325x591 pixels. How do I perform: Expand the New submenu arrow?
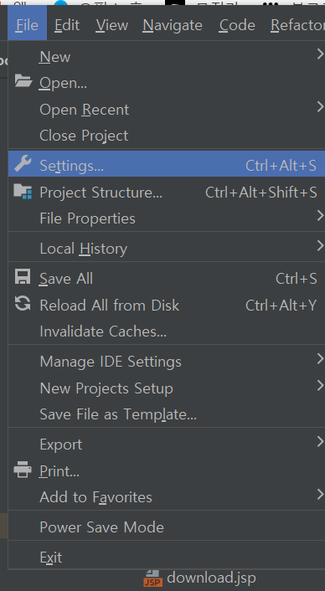(x=320, y=54)
